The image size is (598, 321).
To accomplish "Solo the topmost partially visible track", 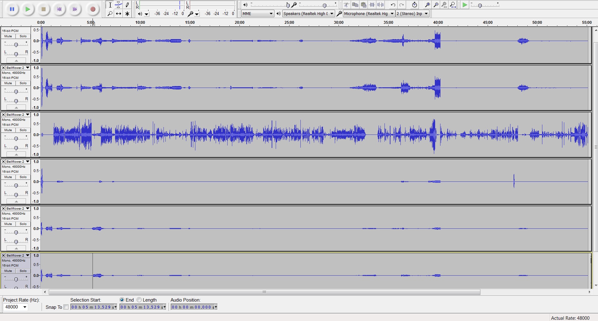I will (23, 36).
